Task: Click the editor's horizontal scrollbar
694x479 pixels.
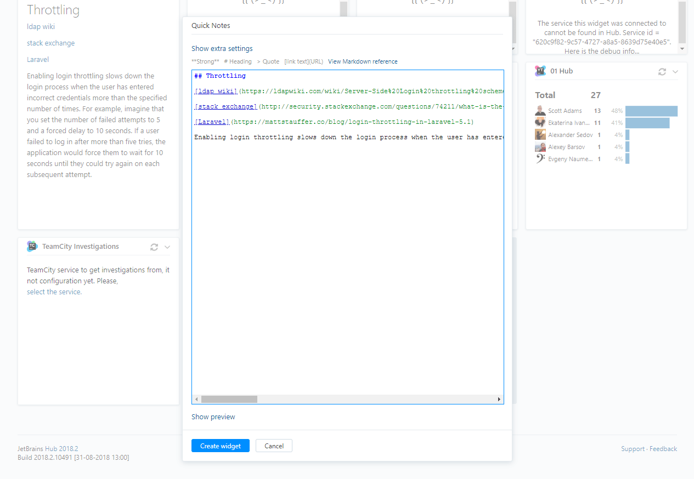Action: point(230,399)
